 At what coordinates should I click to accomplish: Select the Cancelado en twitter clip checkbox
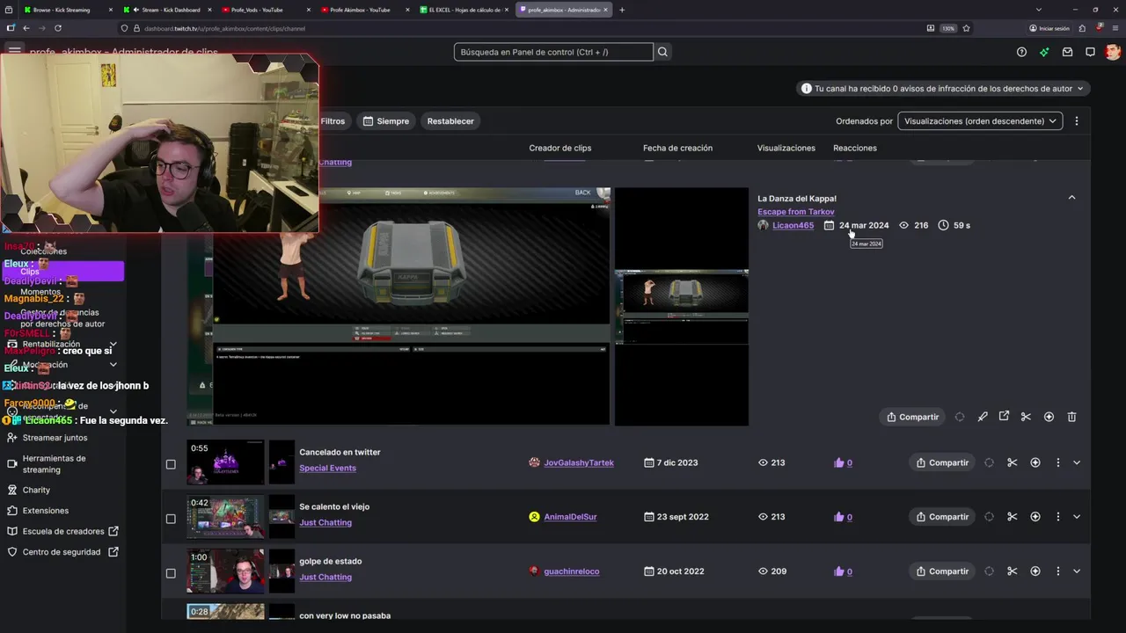click(x=171, y=464)
